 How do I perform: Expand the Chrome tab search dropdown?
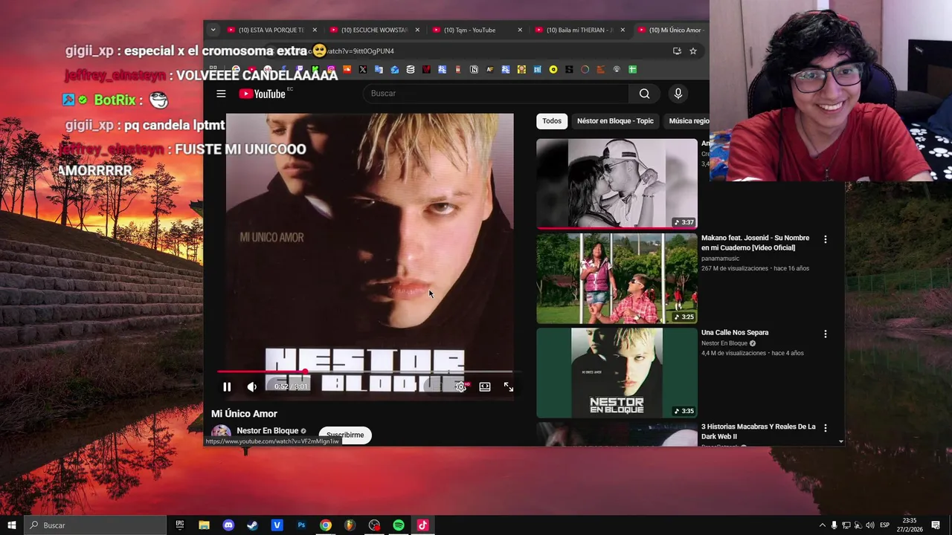click(213, 30)
